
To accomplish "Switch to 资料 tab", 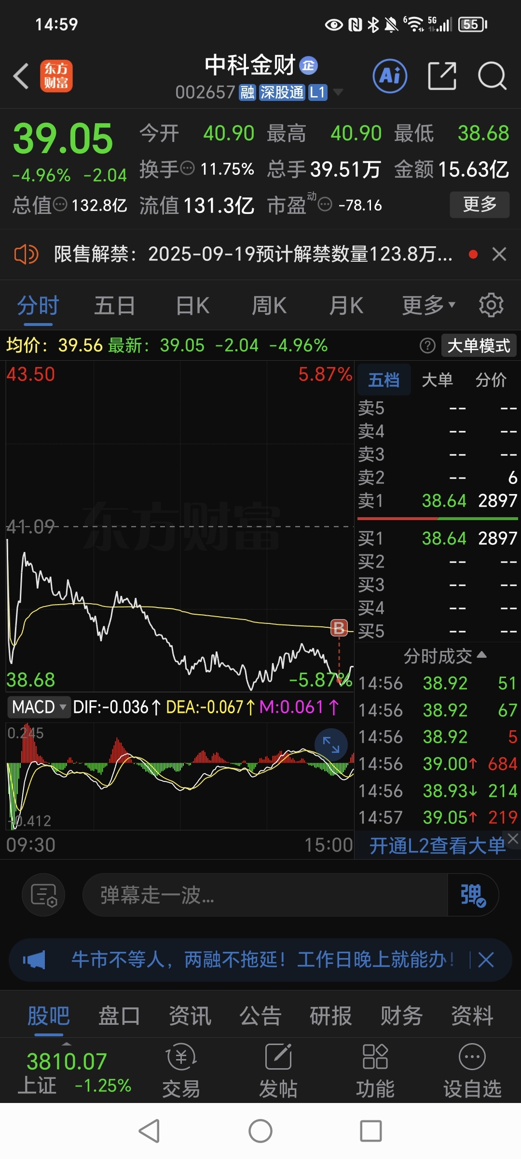I will click(x=472, y=1016).
